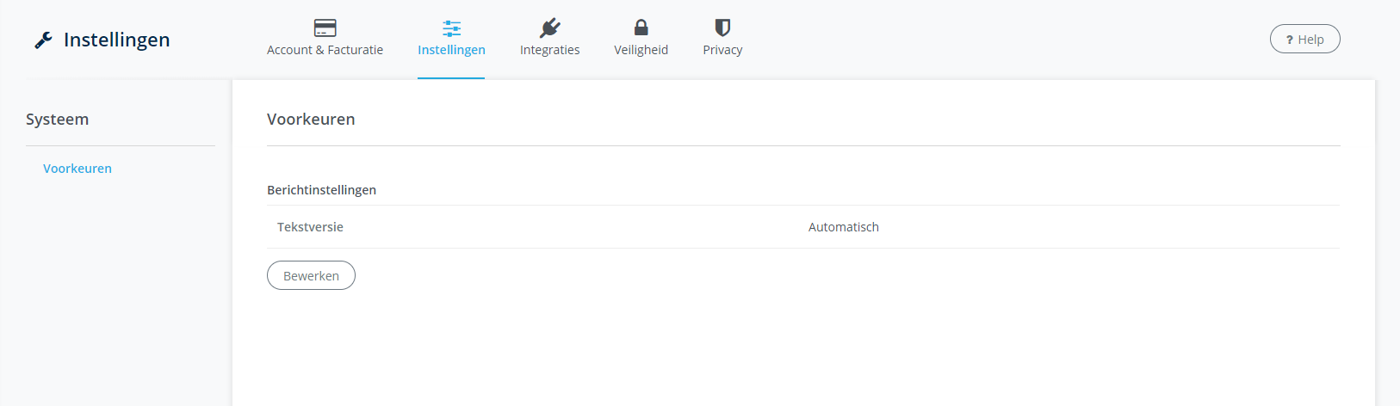The width and height of the screenshot is (1400, 406).
Task: Open the Privacy tab label
Action: point(722,50)
